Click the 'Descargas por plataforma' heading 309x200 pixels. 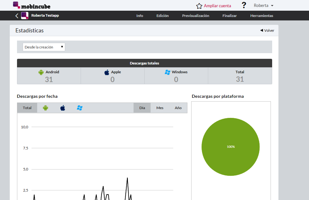(x=218, y=96)
